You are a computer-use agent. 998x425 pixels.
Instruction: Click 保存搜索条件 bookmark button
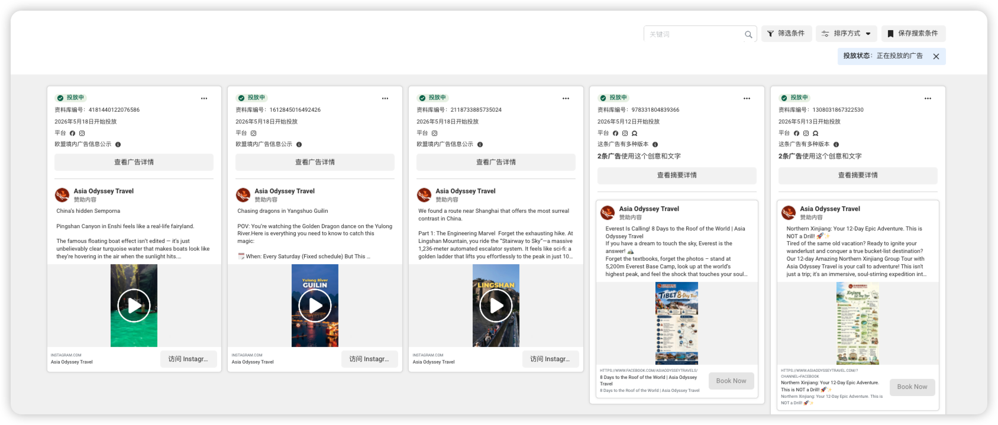point(913,34)
